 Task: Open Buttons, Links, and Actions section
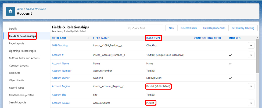click(24, 58)
